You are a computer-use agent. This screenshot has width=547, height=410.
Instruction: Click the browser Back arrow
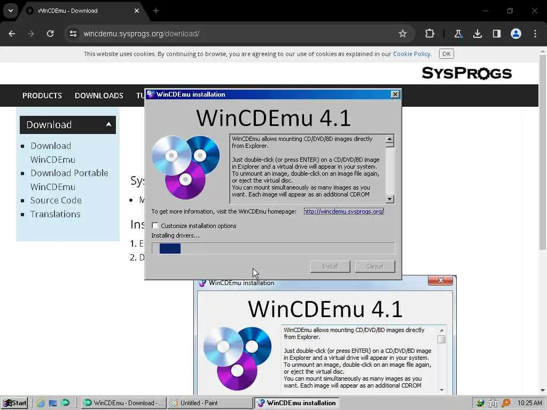pyautogui.click(x=12, y=34)
